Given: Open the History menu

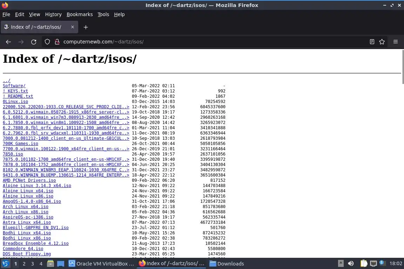Looking at the screenshot, I should (x=53, y=14).
